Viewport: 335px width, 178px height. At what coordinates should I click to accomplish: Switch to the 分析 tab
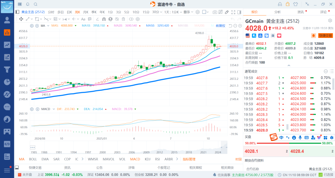pyautogui.click(x=277, y=12)
